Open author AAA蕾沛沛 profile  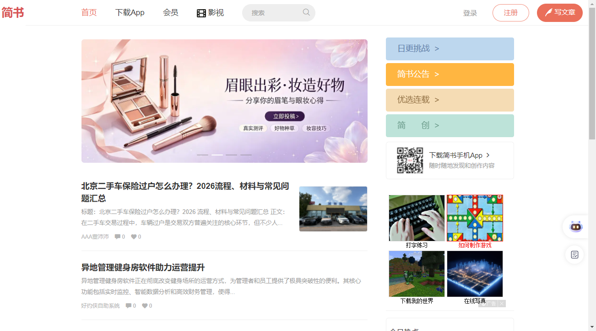95,237
